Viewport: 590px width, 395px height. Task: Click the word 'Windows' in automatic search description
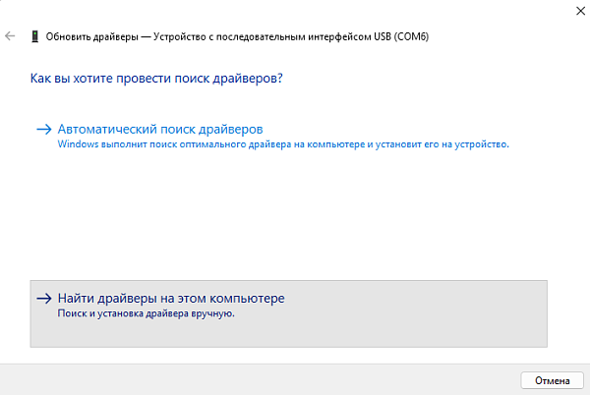(x=78, y=144)
